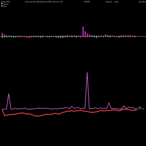The height and width of the screenshot is (146, 146).
Task: Click the red-green Price legend swatch
Action: pyautogui.click(x=2, y=6)
